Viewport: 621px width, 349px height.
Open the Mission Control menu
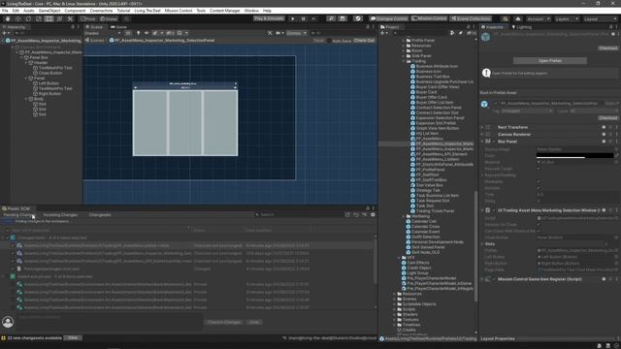coord(179,11)
